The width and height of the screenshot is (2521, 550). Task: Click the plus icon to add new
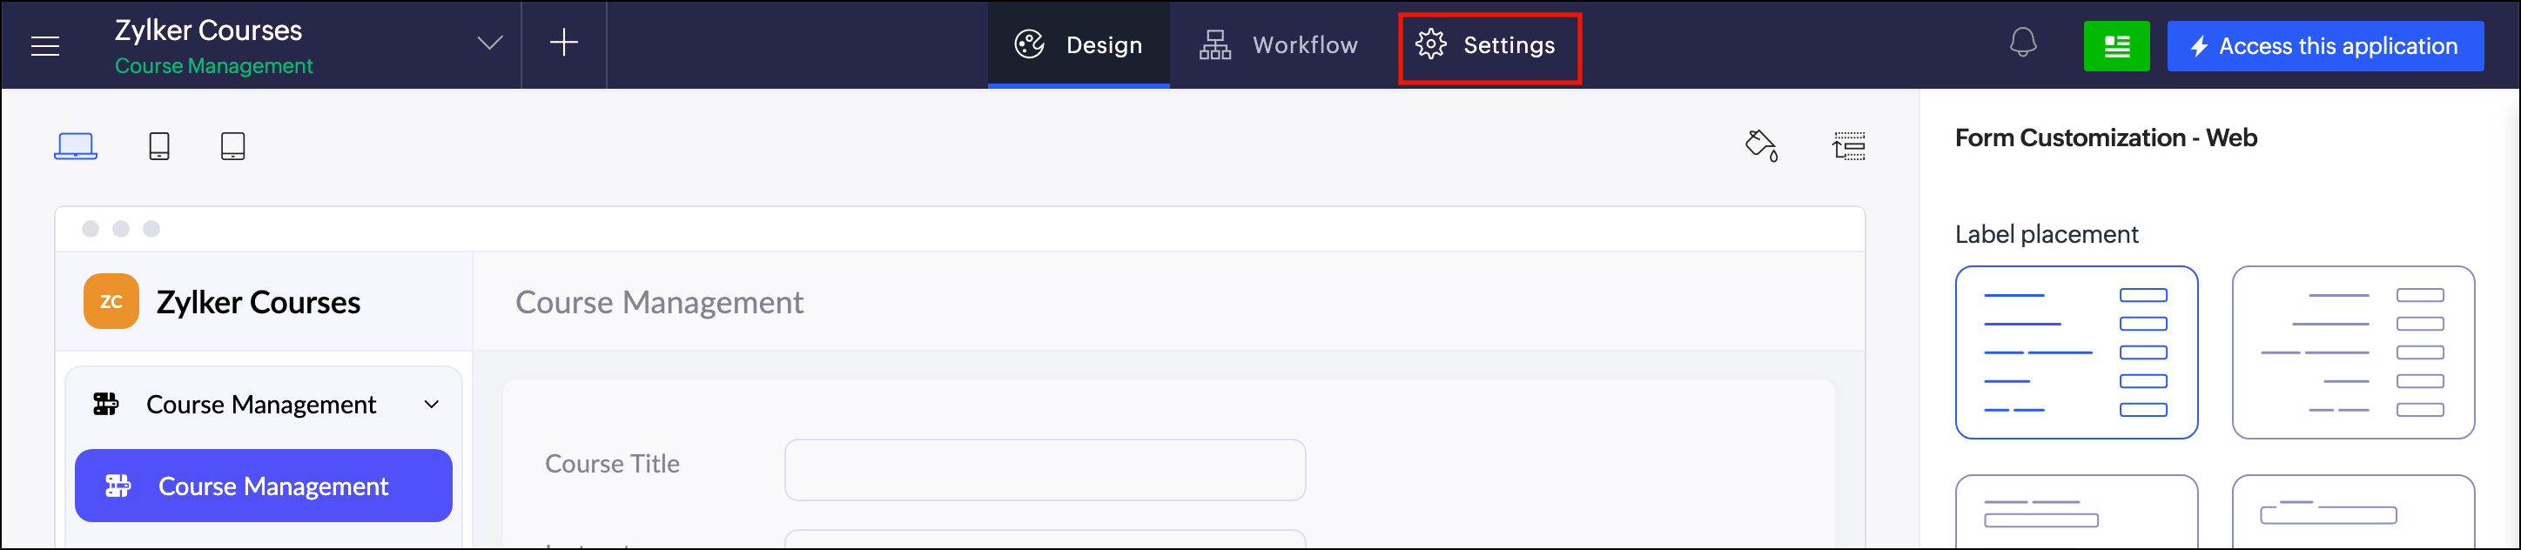(x=564, y=42)
